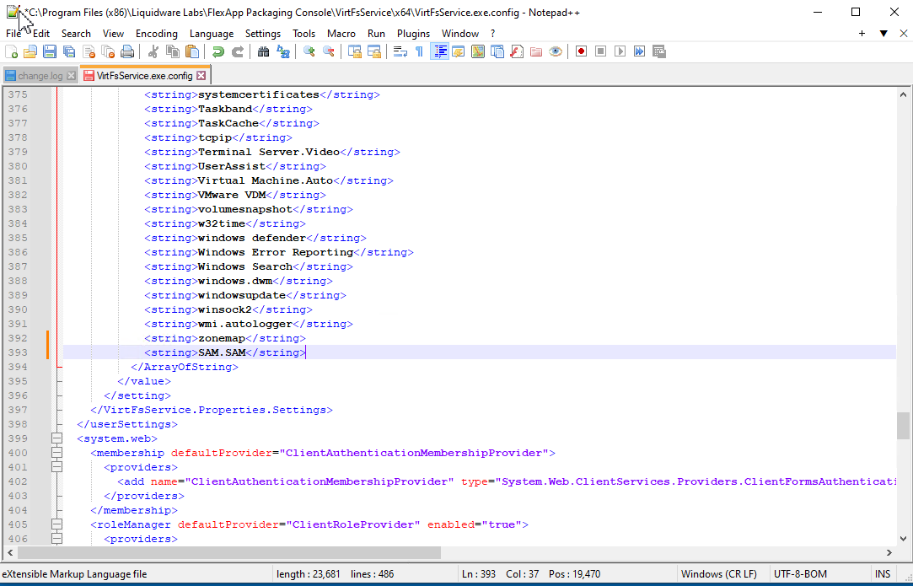Toggle Word Wrap in the toolbar

point(400,51)
